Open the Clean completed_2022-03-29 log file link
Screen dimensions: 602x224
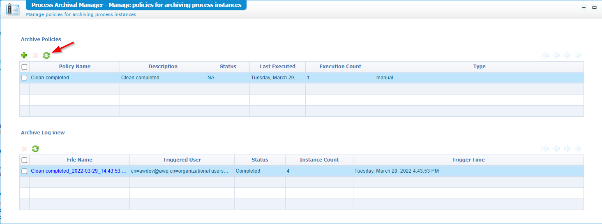click(78, 171)
